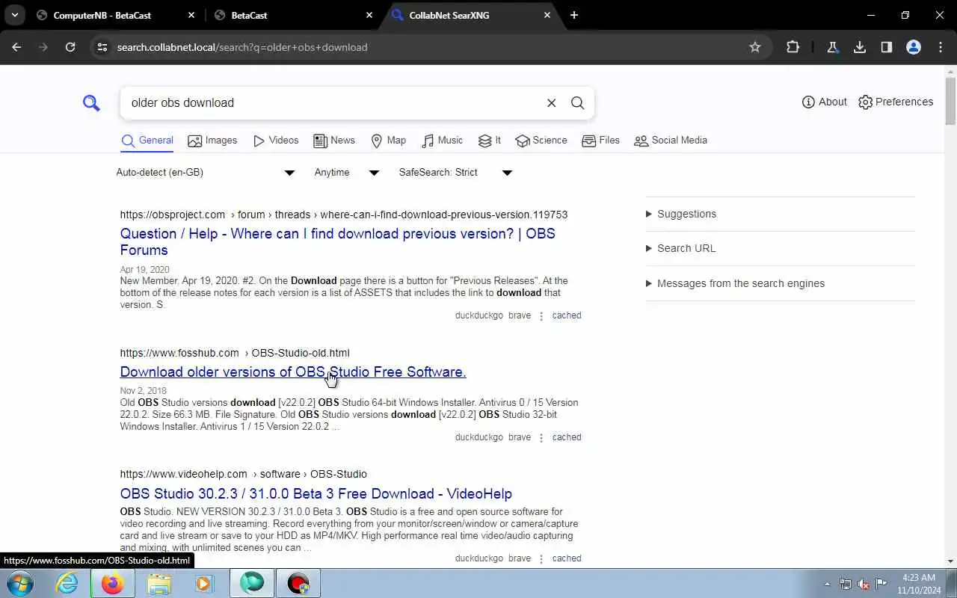Switch to Science category
This screenshot has width=957, height=598.
(x=541, y=141)
